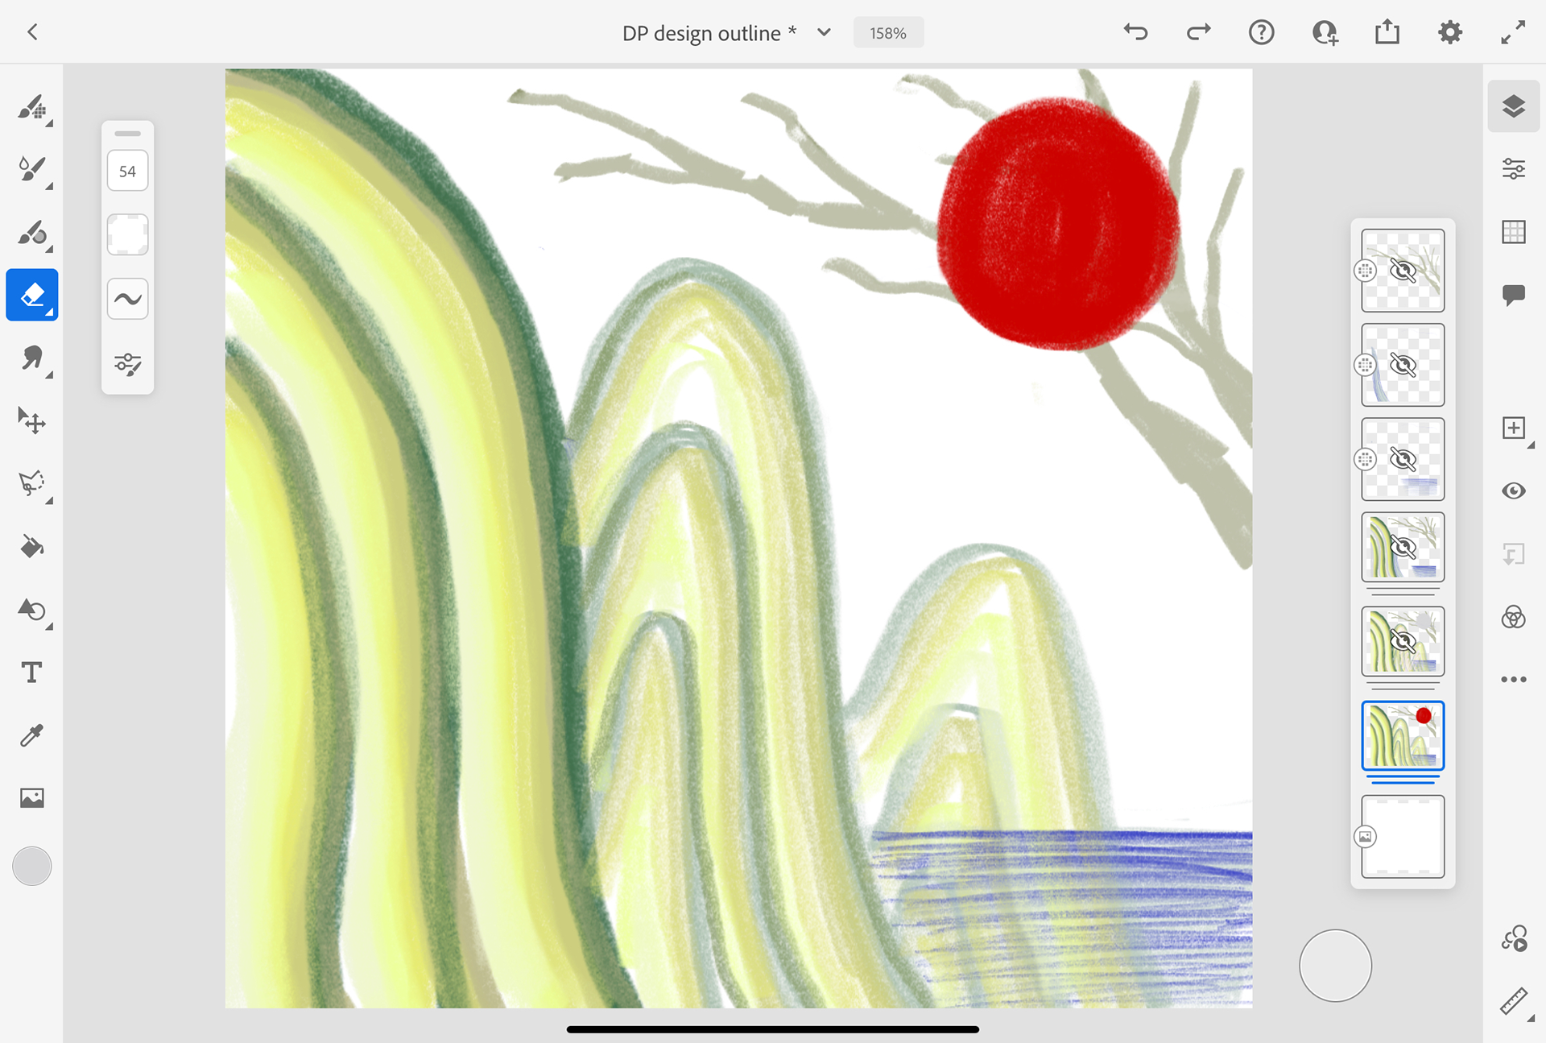Select the Shapes tool
This screenshot has height=1043, width=1546.
32,610
